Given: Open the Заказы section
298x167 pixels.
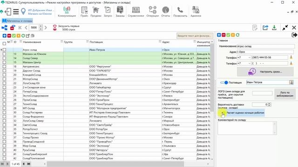Looking at the screenshot, I should pyautogui.click(x=120, y=12).
